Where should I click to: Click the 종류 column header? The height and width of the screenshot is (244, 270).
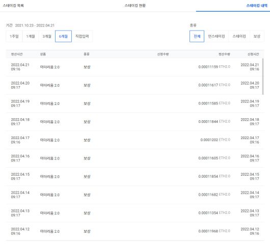(87, 54)
